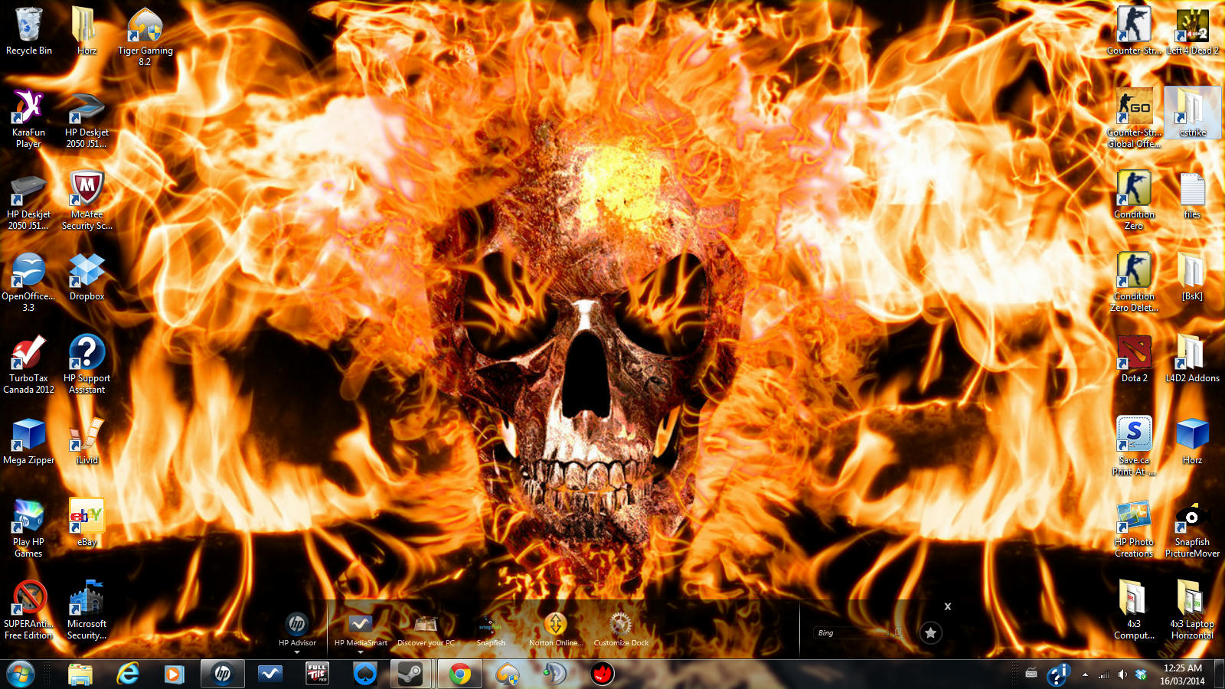The width and height of the screenshot is (1225, 689).
Task: Click the Bing search field in dock
Action: click(850, 633)
